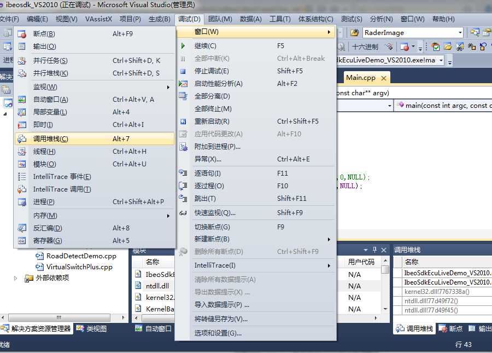Open VirtualSwitchPlus.cpp in solution tree
Image resolution: width=492 pixels, height=353 pixels.
coord(79,267)
